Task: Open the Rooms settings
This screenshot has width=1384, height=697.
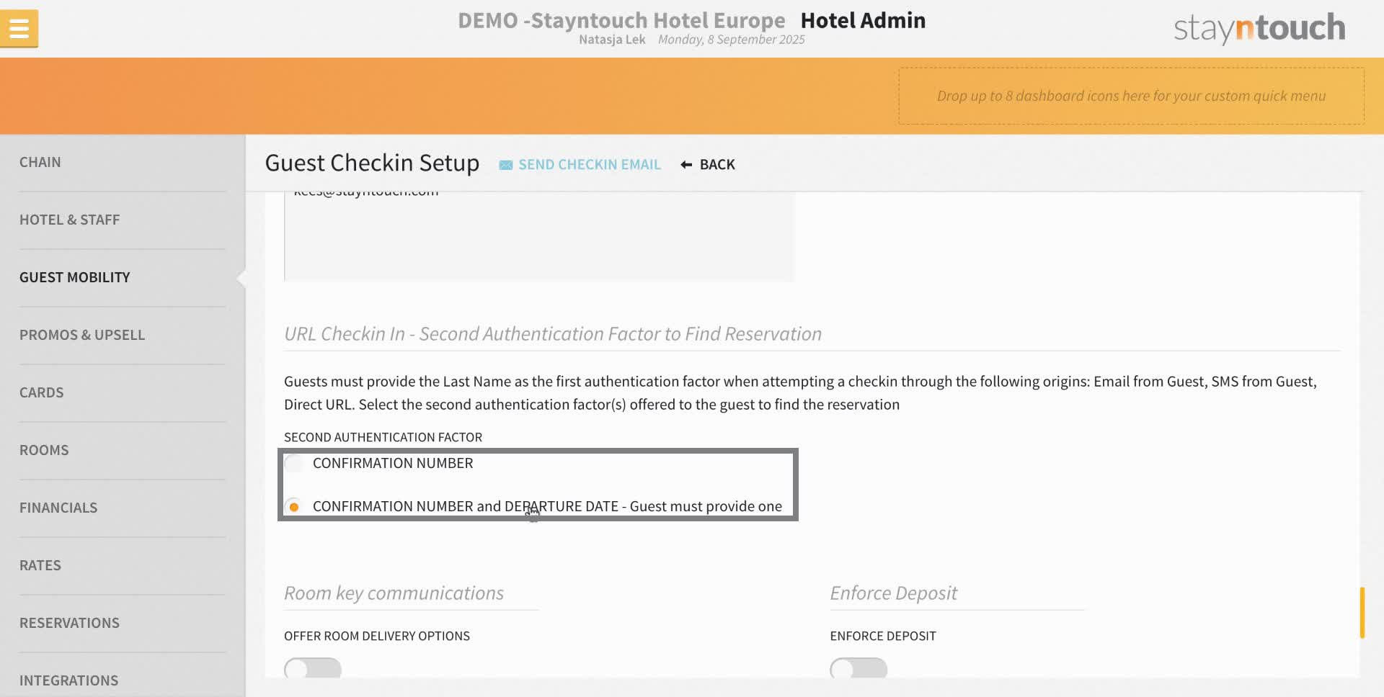Action: click(44, 450)
